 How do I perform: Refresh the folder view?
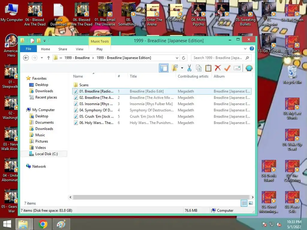pyautogui.click(x=183, y=58)
